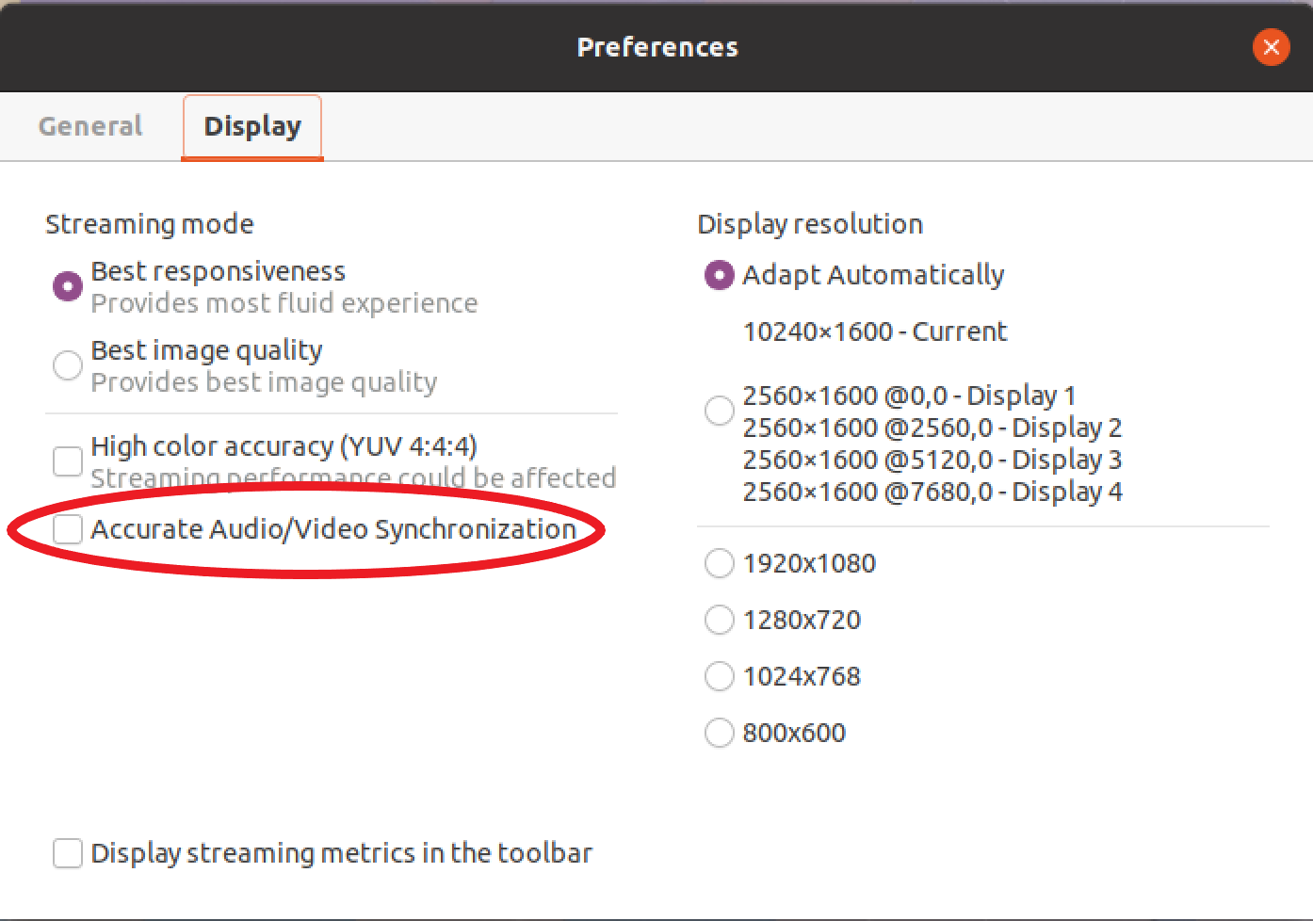The height and width of the screenshot is (921, 1313).
Task: Enable High color accuracy (YUV 4:4:4)
Action: tap(67, 460)
